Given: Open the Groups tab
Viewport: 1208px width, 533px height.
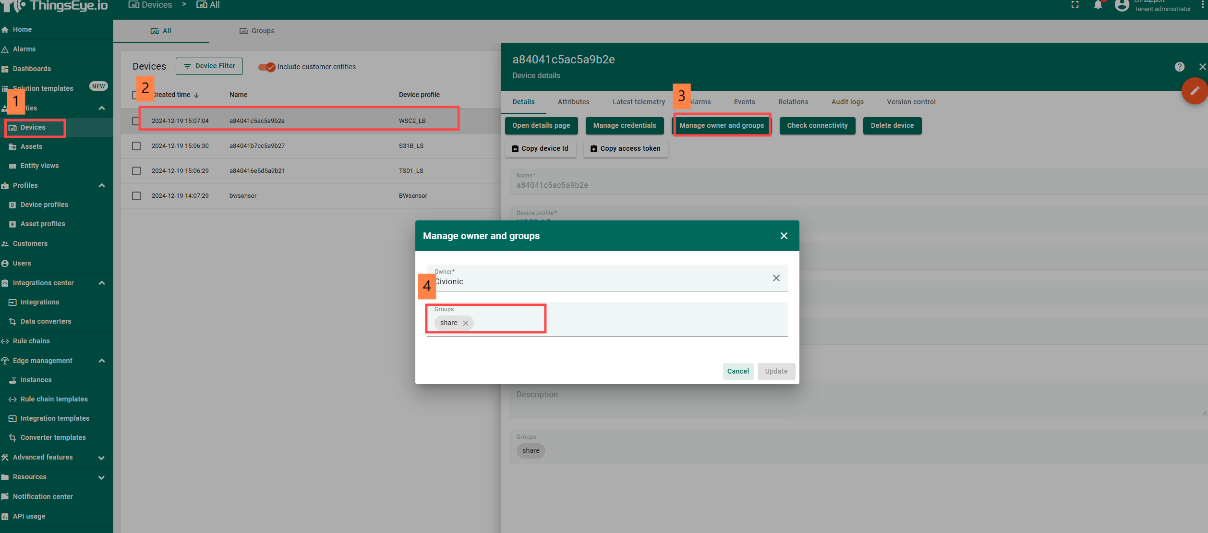Looking at the screenshot, I should tap(257, 31).
